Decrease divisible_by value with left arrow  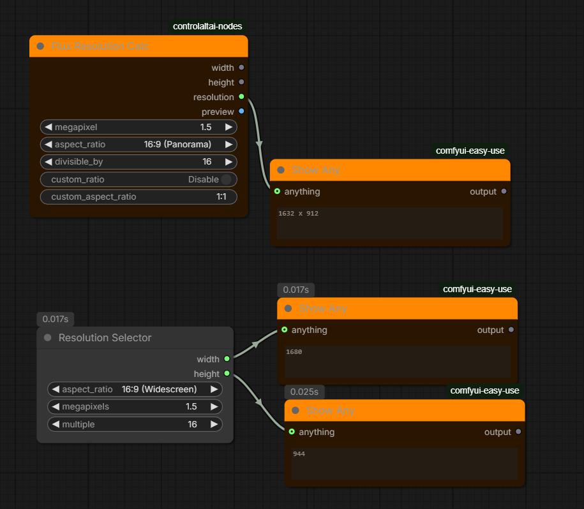point(49,162)
